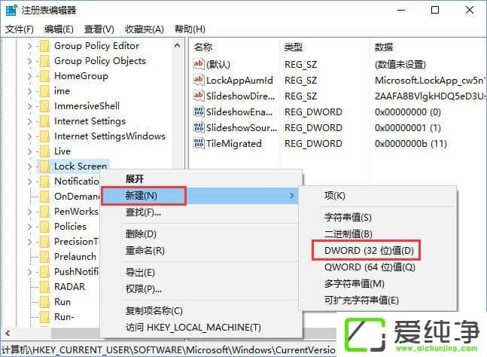
Task: Choose 展开 in the context menu
Action: coord(200,179)
